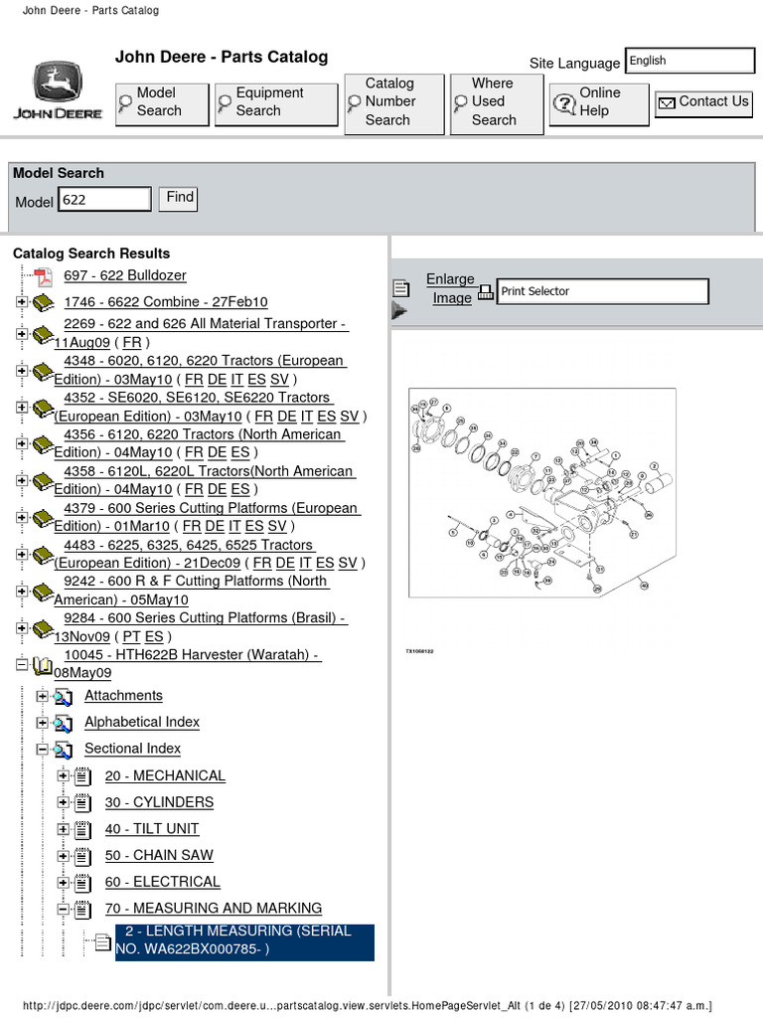
Task: Open the Equipment Search tab
Action: click(x=276, y=103)
